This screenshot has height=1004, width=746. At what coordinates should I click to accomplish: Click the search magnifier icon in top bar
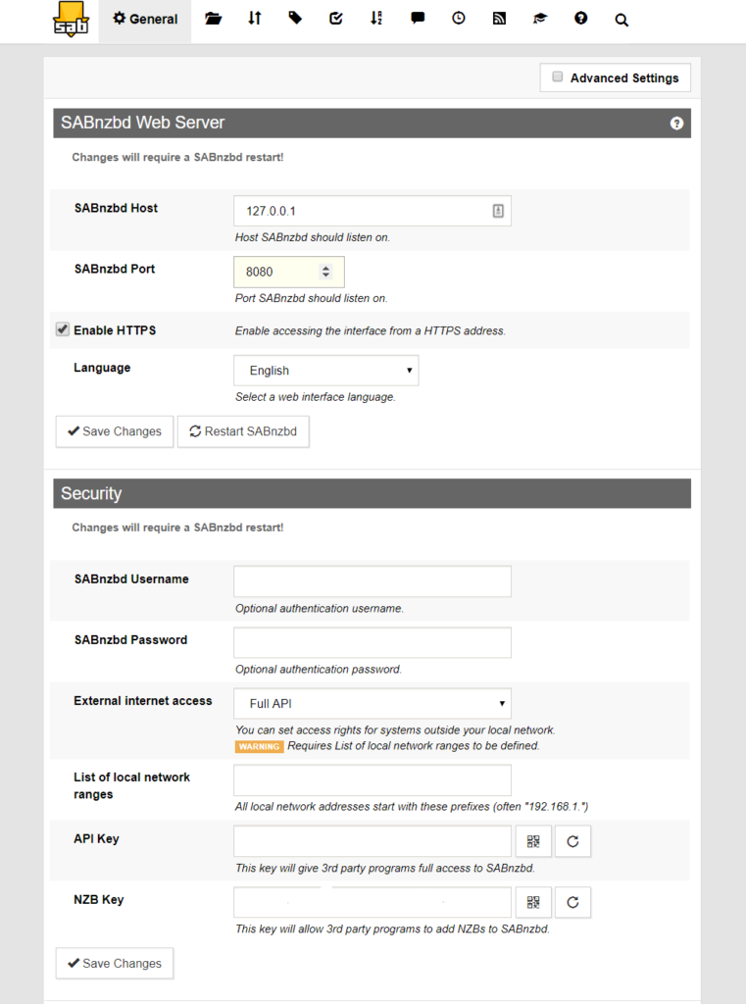622,20
